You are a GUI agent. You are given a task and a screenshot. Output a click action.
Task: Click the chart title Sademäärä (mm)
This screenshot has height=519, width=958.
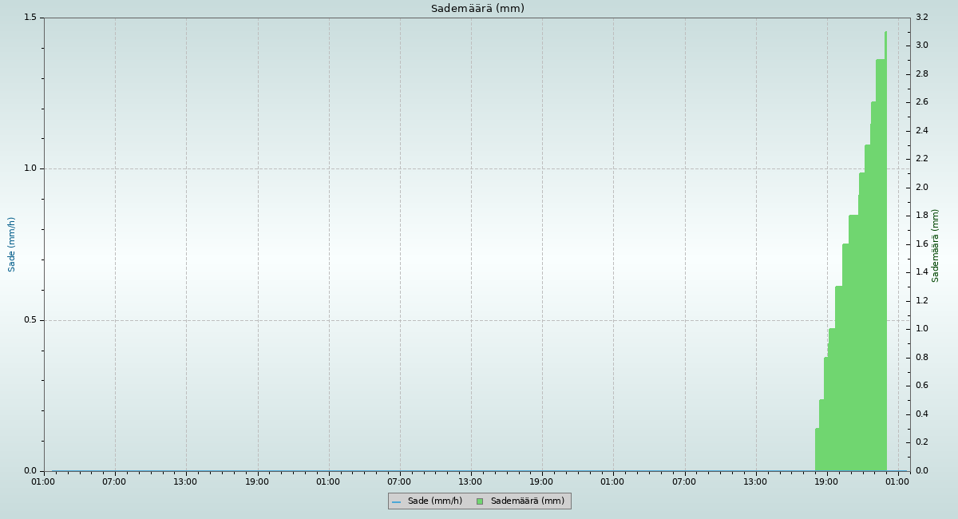(477, 9)
